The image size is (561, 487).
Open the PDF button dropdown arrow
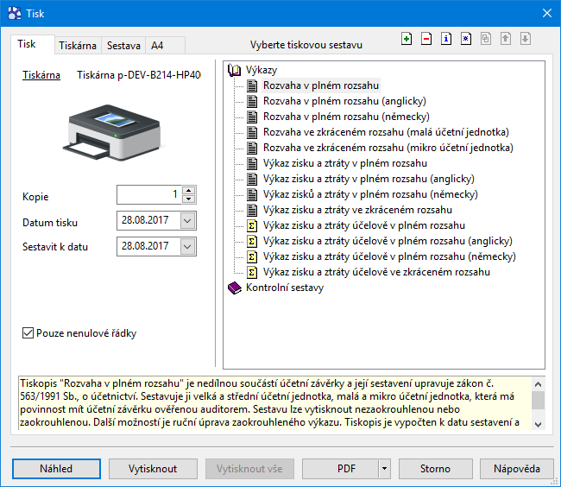click(384, 468)
